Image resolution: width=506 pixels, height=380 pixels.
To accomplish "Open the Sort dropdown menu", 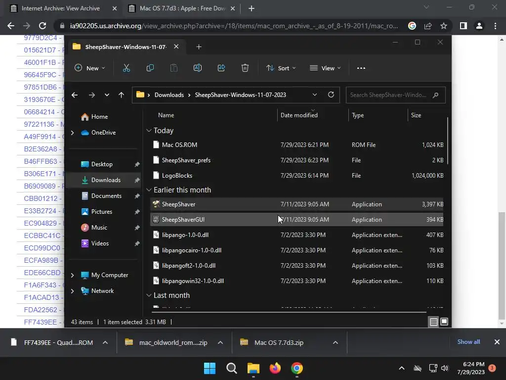I will pyautogui.click(x=281, y=68).
